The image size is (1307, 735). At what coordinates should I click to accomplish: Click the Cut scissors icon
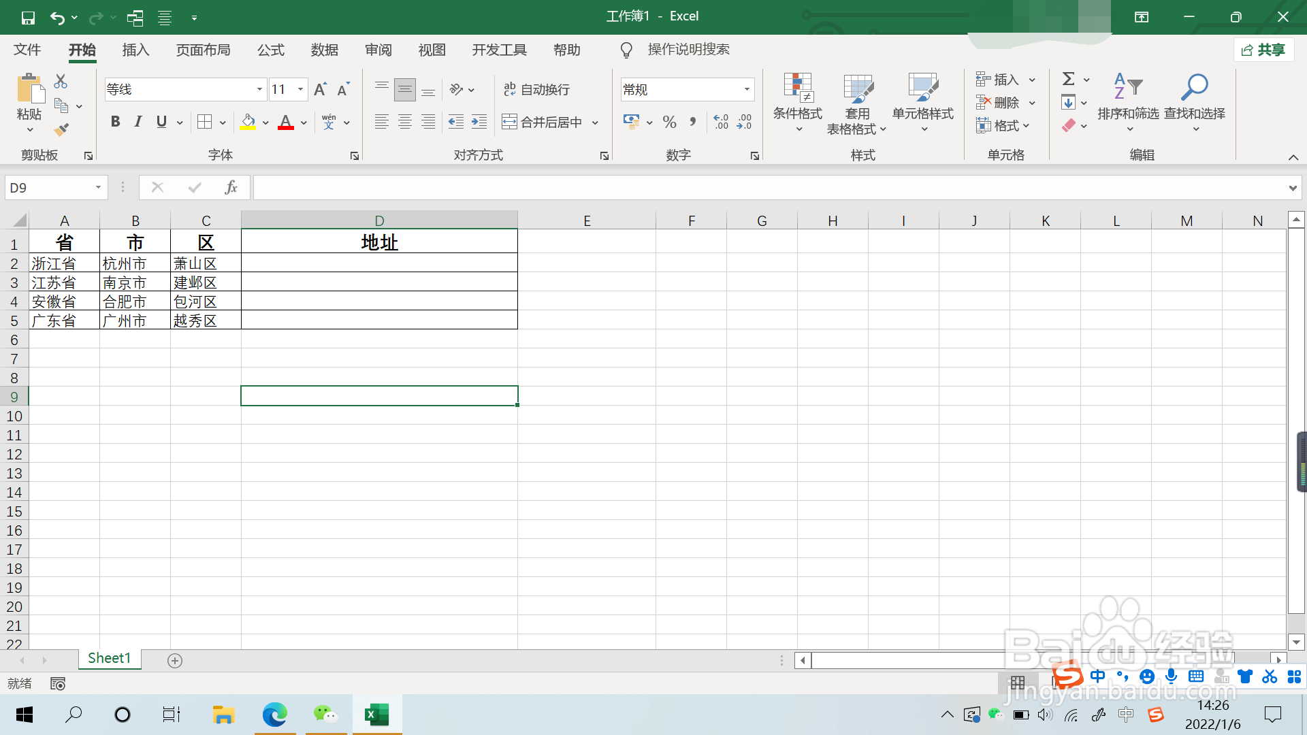(61, 81)
